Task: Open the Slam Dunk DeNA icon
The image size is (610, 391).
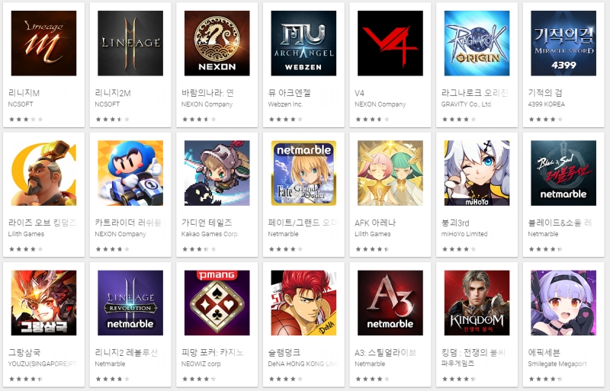Action: tap(303, 303)
